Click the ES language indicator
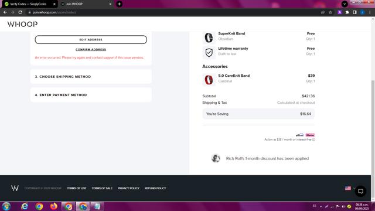375x211 pixels. point(314,206)
